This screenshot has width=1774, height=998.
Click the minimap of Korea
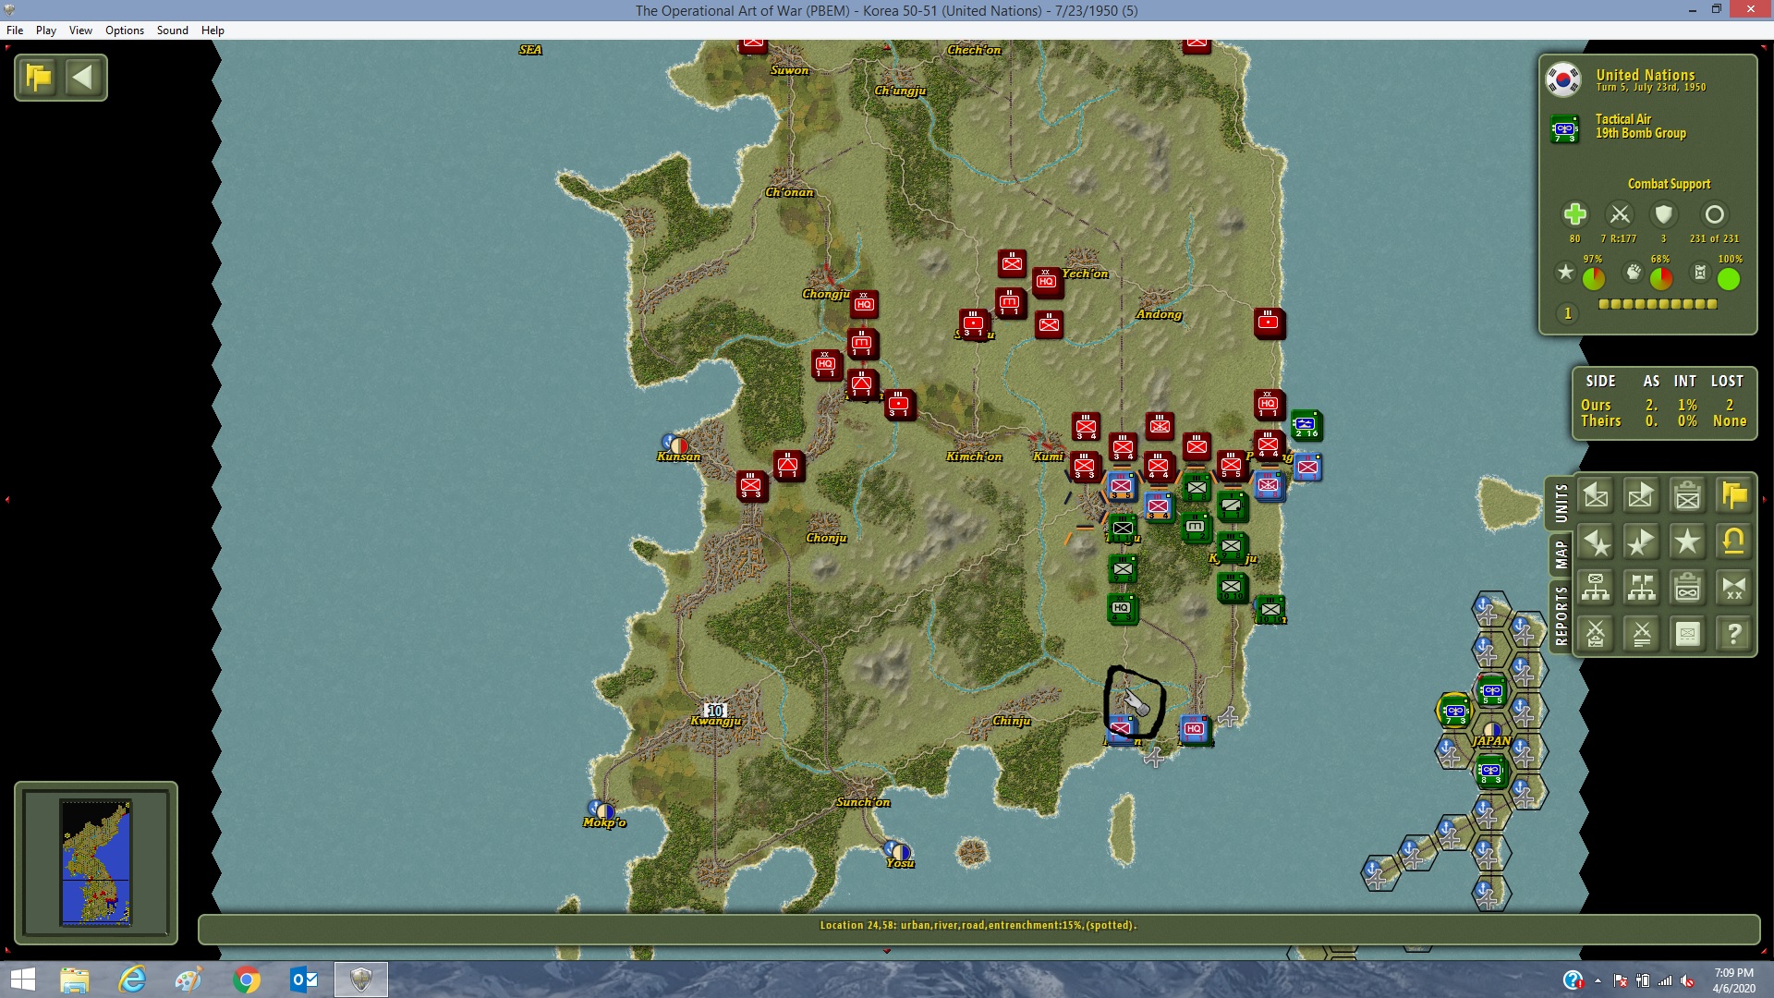[x=96, y=863]
